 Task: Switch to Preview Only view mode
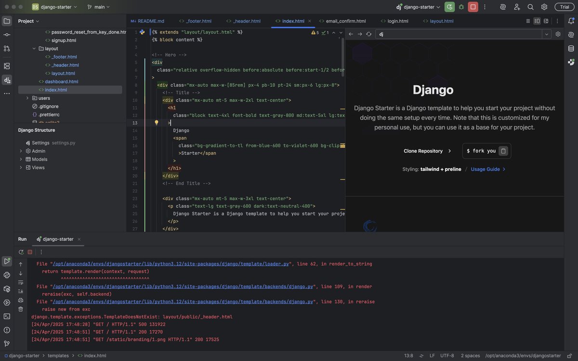pyautogui.click(x=546, y=21)
